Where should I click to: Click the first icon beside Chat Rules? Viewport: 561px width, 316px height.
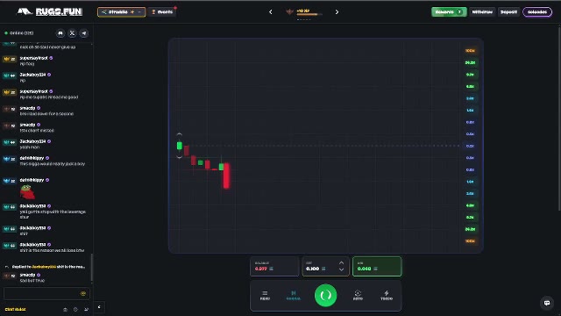[x=65, y=310]
